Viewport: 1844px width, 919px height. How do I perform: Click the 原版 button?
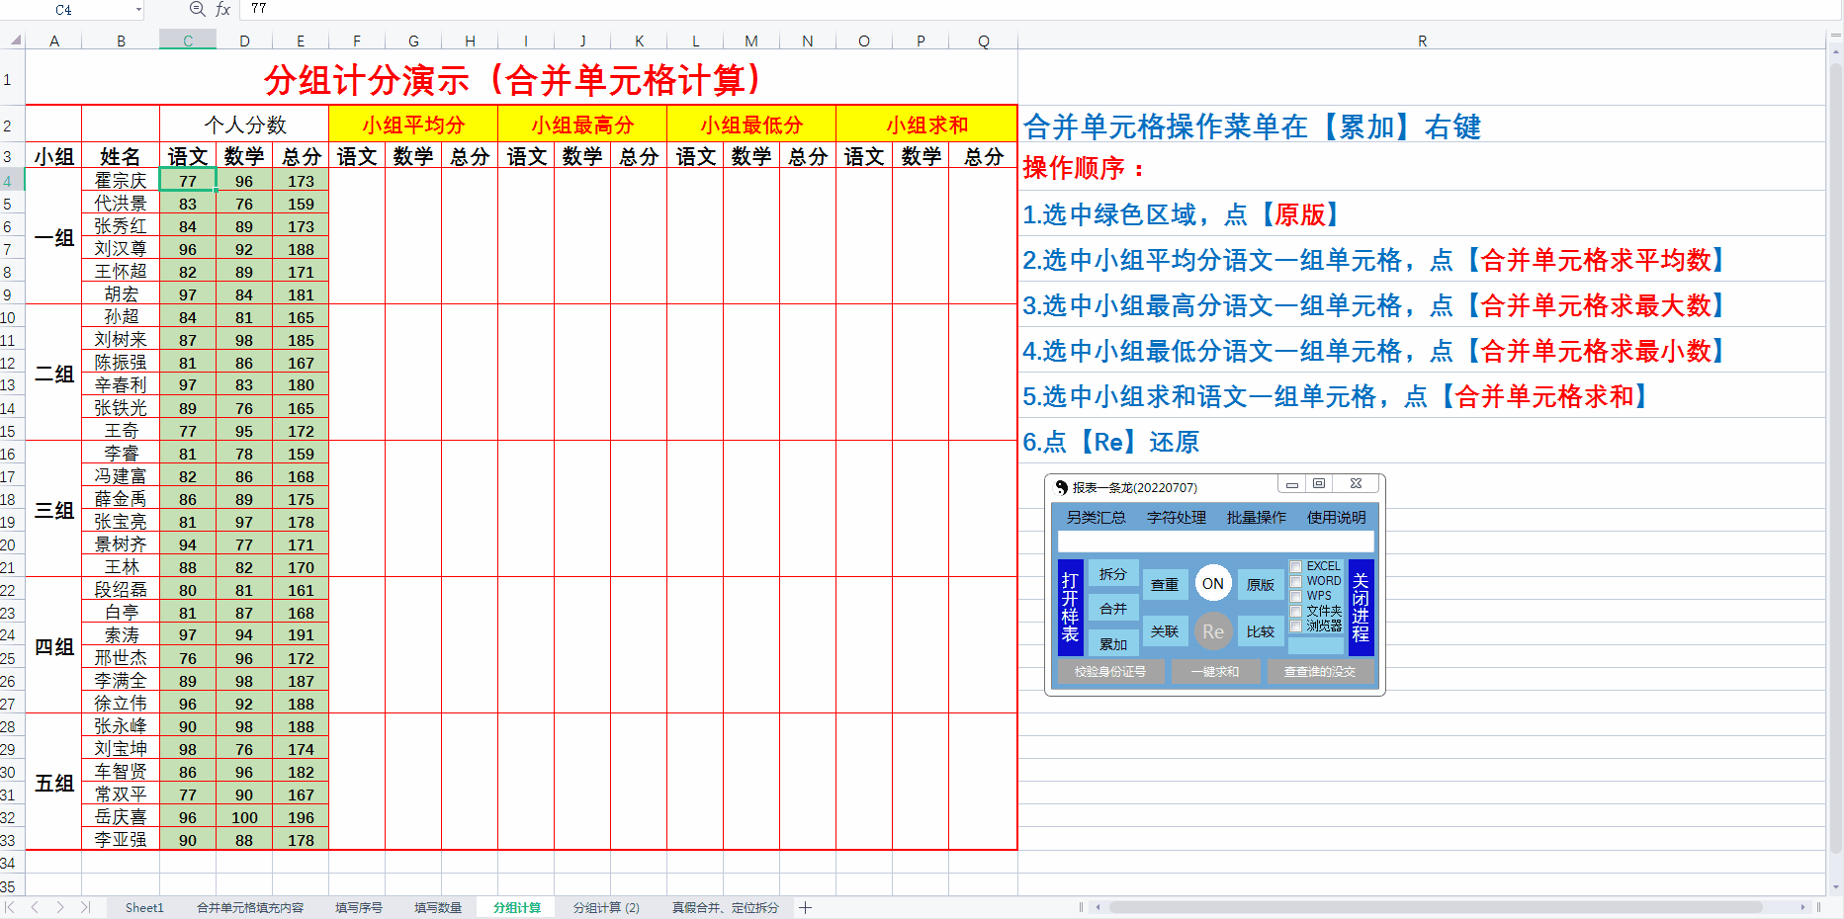(1261, 585)
